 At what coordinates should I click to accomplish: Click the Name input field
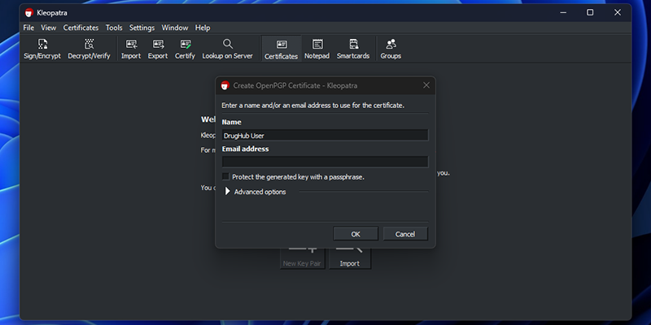pyautogui.click(x=325, y=135)
